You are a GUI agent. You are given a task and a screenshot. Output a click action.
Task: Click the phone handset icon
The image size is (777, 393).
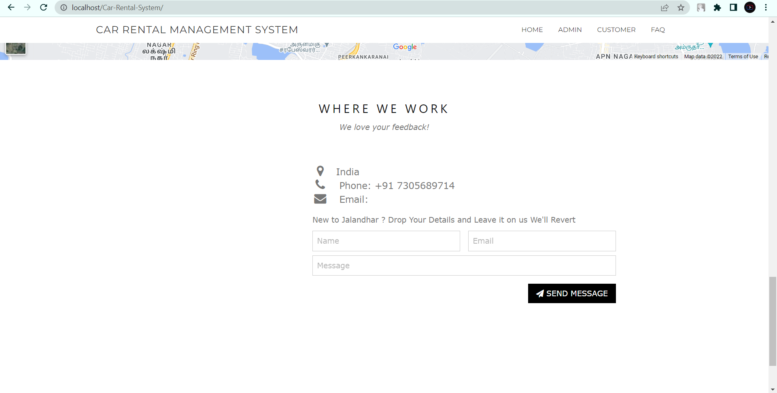pyautogui.click(x=320, y=185)
